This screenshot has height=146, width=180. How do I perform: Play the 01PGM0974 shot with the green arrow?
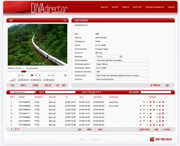click(147, 102)
